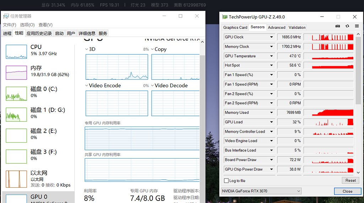Image resolution: width=364 pixels, height=203 pixels.
Task: Select the 以太网 Ethernet graph thumbnail
Action: 16,179
